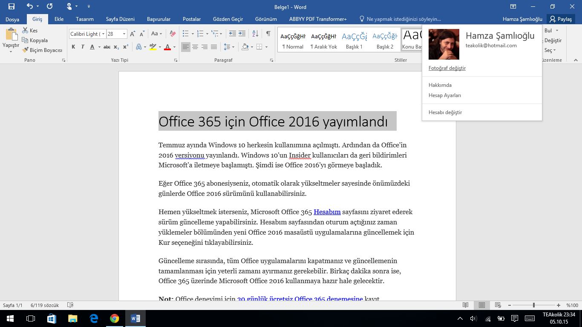Switch to the Gözden Geçir tab
This screenshot has width=582, height=327.
[x=228, y=19]
